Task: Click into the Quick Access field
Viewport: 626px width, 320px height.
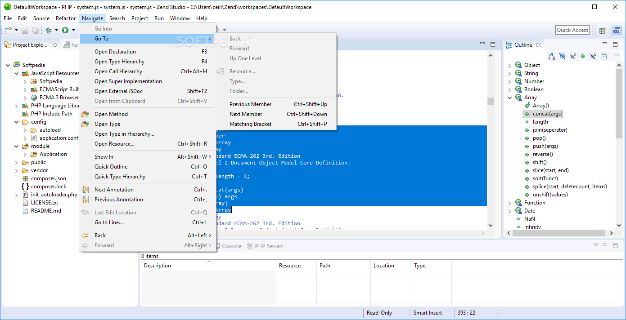Action: click(572, 30)
